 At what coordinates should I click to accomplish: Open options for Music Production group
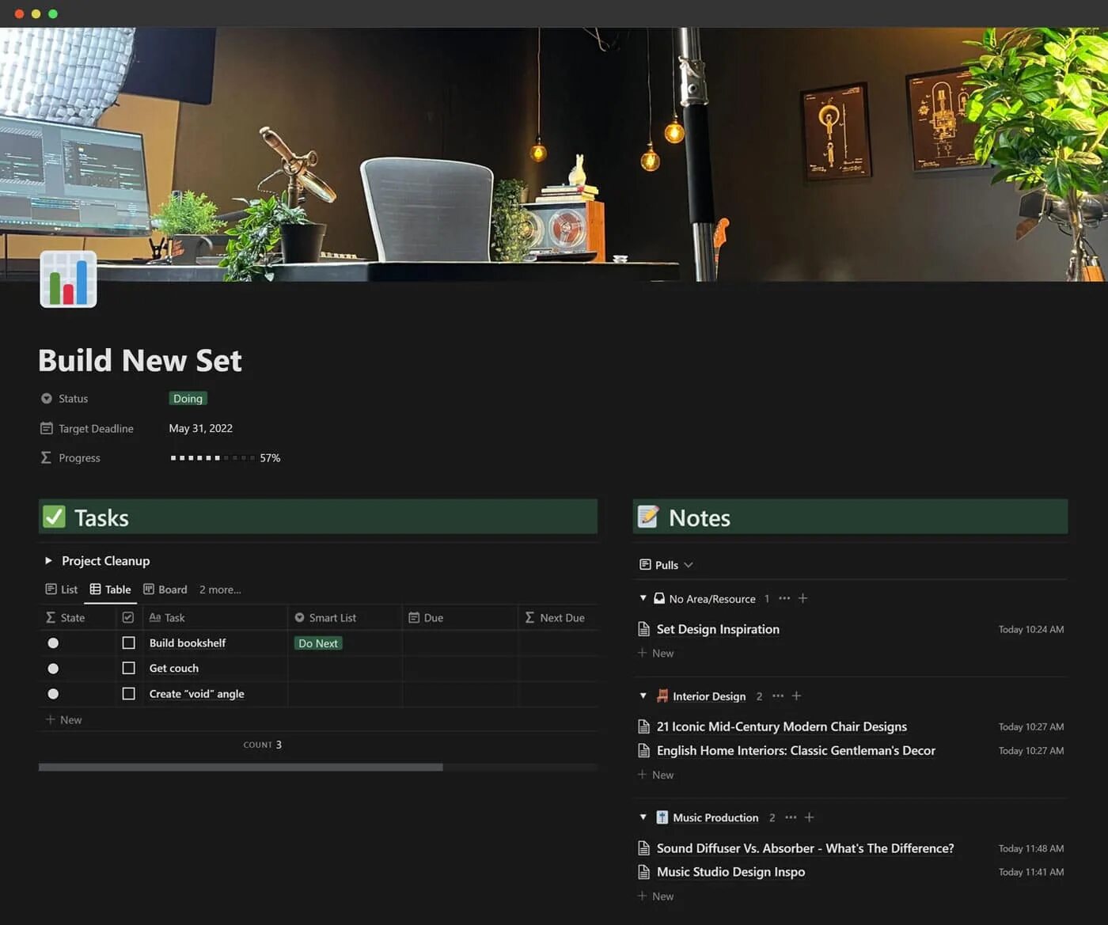click(x=791, y=817)
